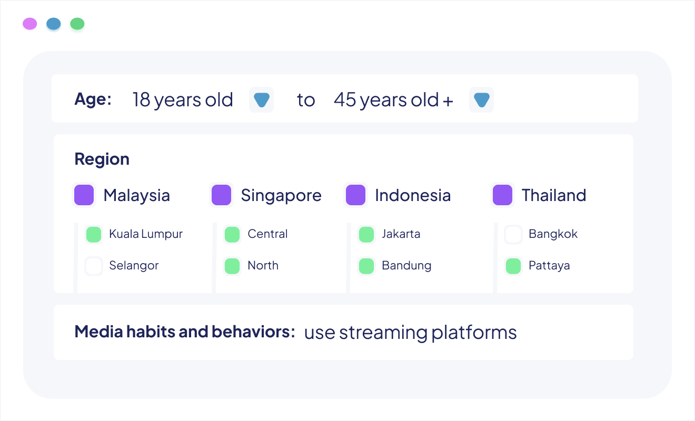This screenshot has width=695, height=421.
Task: Uncheck the Central checkbox under Singapore
Action: 232,234
